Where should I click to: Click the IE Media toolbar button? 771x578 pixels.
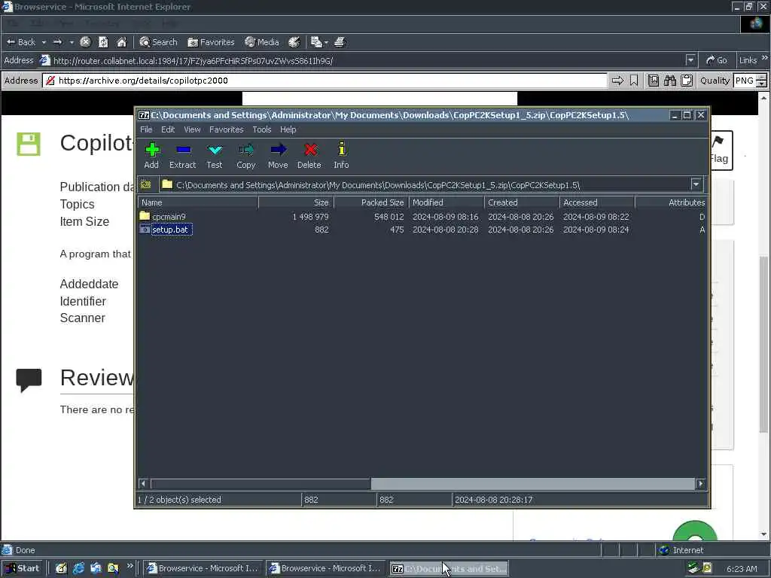[x=262, y=42]
